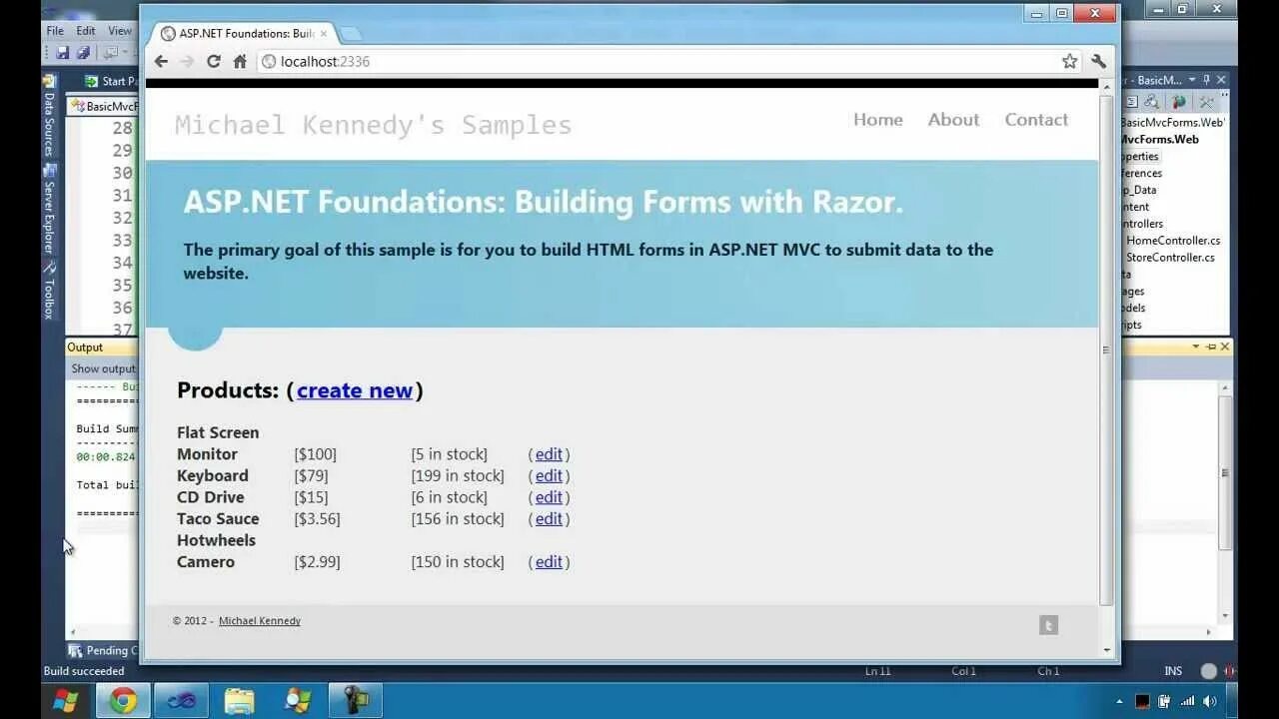The width and height of the screenshot is (1279, 719).
Task: Click Solution Explorer properties toolbar icon
Action: click(1132, 102)
